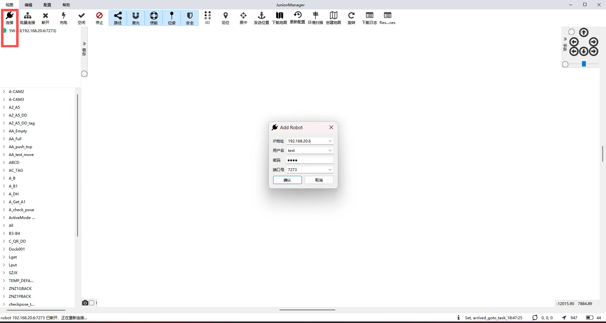Click the charge (充电) lightning icon
This screenshot has height=323, width=606.
click(x=63, y=18)
